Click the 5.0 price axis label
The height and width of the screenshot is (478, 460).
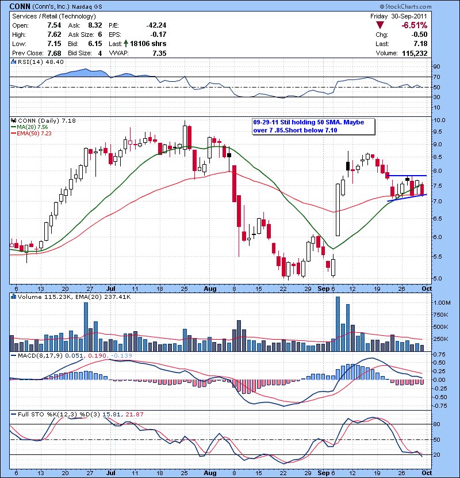(x=438, y=278)
